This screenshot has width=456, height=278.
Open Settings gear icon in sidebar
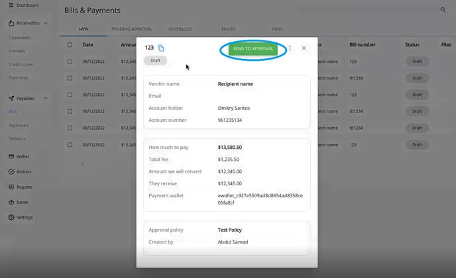coord(11,217)
